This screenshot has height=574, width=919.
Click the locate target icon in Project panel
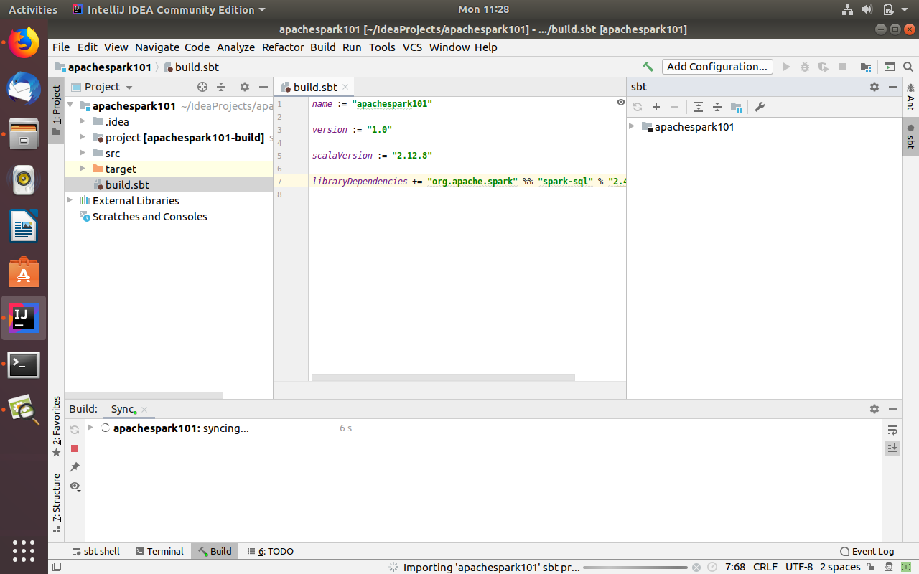(x=202, y=87)
